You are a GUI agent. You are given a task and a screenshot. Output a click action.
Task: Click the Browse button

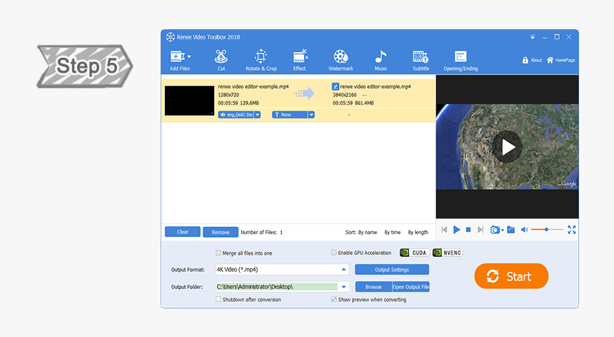[373, 287]
